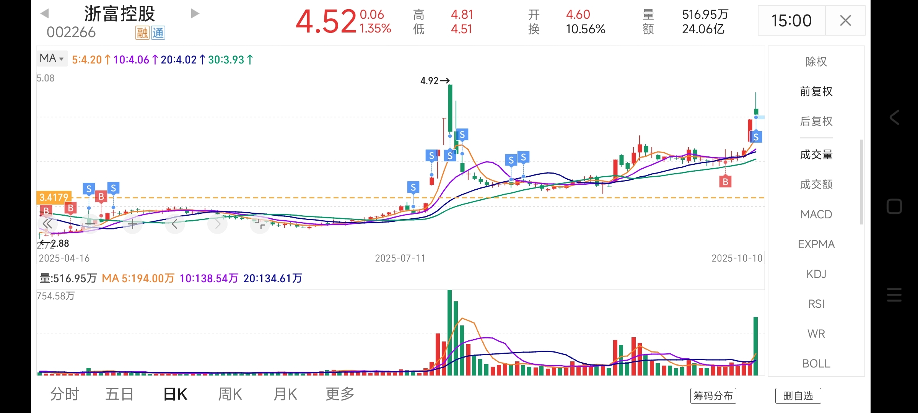Tap the 通 Stock Connect badge
This screenshot has width=918, height=413.
158,33
